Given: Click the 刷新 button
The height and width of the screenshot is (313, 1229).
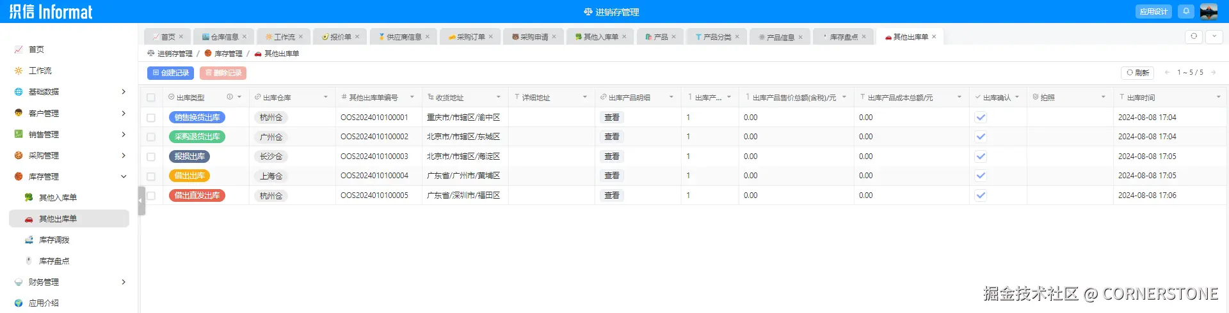Looking at the screenshot, I should click(x=1137, y=73).
